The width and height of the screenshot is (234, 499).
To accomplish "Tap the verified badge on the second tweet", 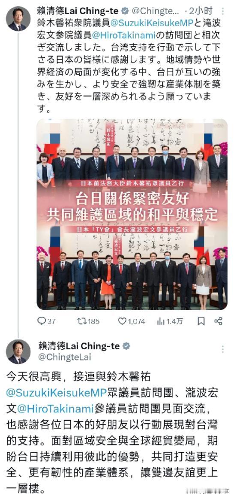I will (126, 346).
